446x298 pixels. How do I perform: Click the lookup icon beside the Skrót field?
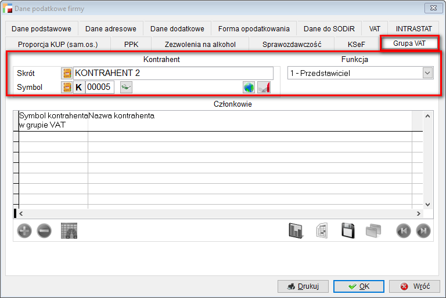pos(67,73)
